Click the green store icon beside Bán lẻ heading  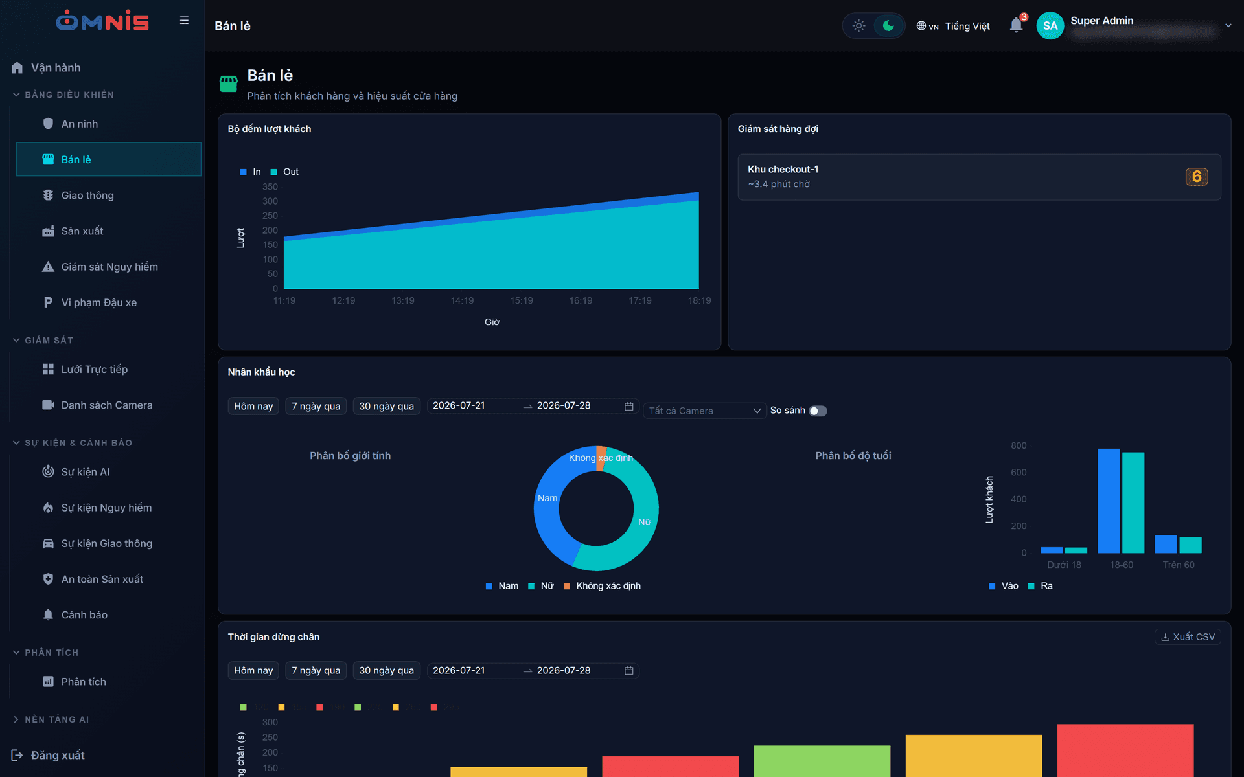pos(229,84)
